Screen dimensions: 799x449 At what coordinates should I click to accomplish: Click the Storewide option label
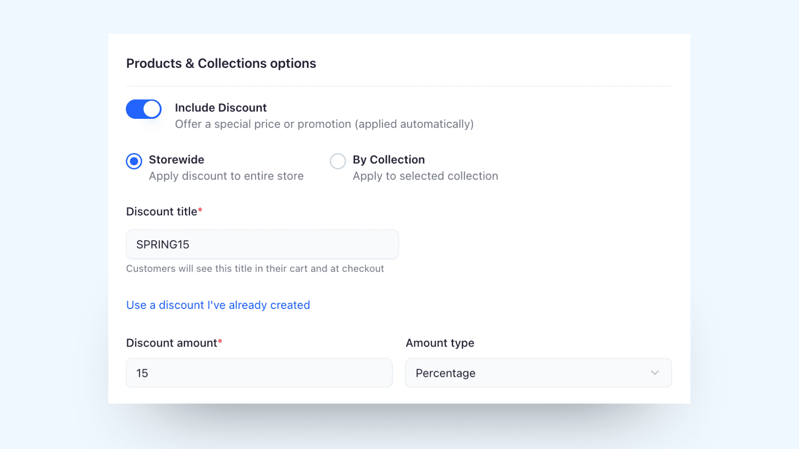(x=176, y=160)
